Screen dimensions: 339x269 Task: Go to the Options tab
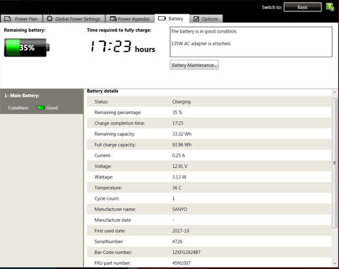pos(206,18)
